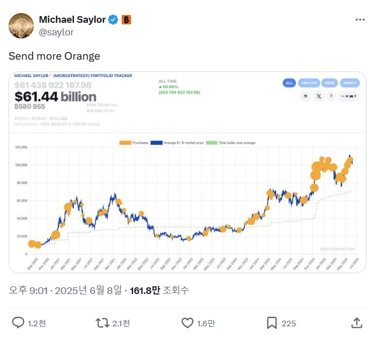The height and width of the screenshot is (342, 376).
Task: Click the question mark help icon
Action: 331,96
